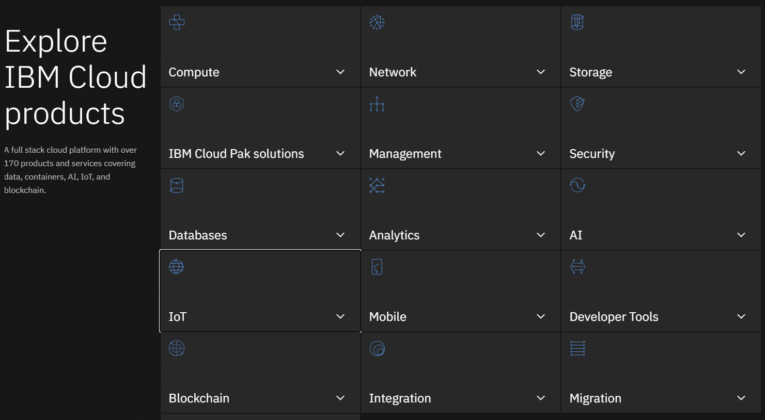Screen dimensions: 765x420
Task: Click the Compute category icon
Action: point(177,22)
